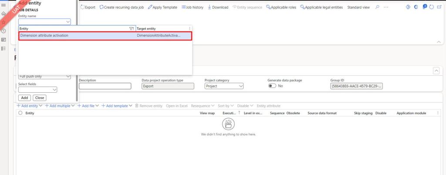Open Recent items clock icon in sidebar
Viewport: 446px width, 175px height.
3,31
